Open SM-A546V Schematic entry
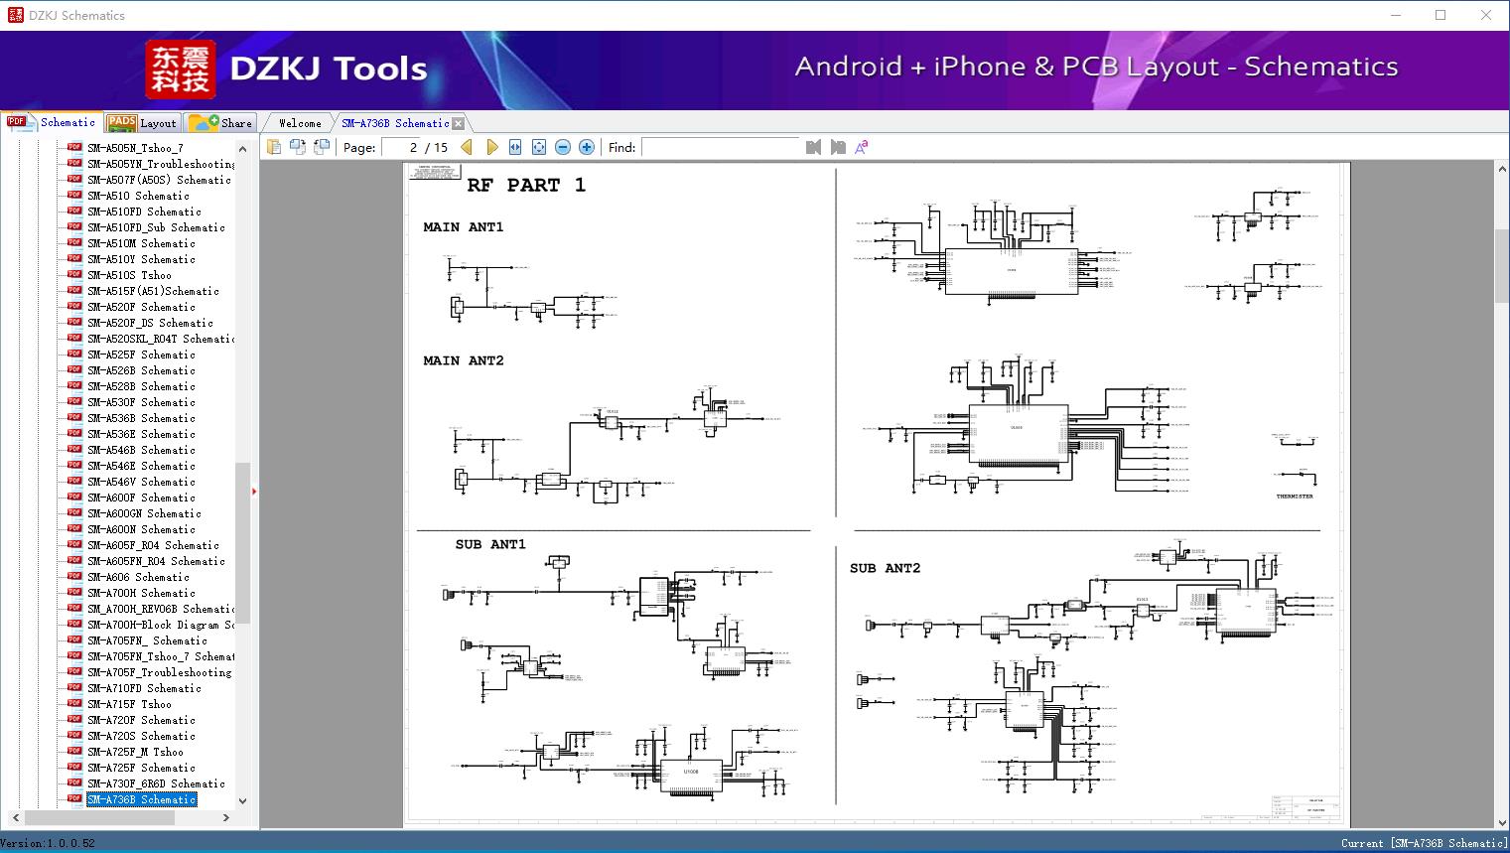Viewport: 1510px width, 853px height. [141, 482]
